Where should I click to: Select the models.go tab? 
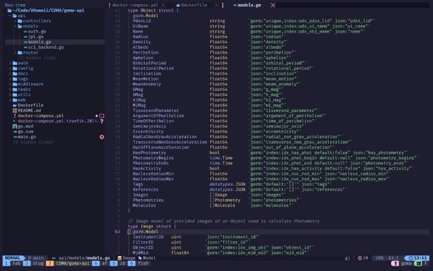(250, 5)
